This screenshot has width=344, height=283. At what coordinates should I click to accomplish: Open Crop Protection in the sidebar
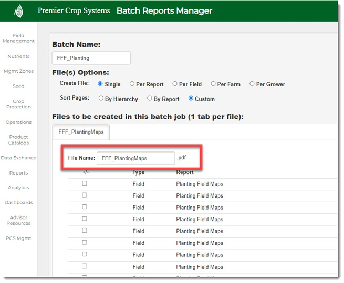[x=18, y=104]
